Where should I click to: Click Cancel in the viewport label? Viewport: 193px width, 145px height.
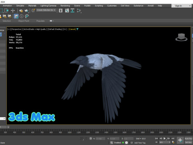(x=72, y=29)
